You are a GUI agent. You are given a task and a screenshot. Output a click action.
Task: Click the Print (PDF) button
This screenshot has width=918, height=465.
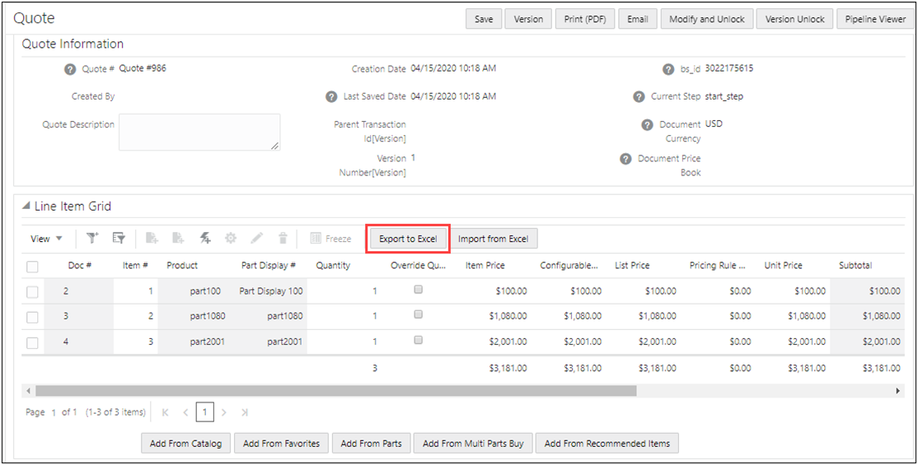coord(585,19)
